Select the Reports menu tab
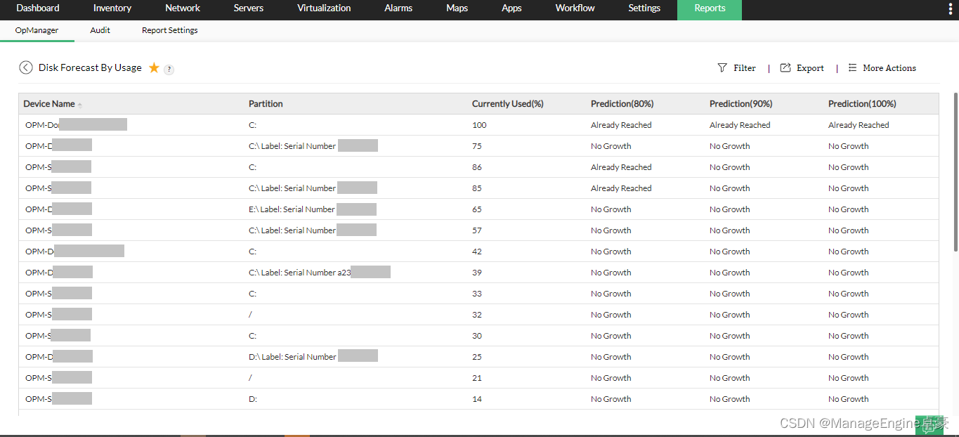 (710, 8)
